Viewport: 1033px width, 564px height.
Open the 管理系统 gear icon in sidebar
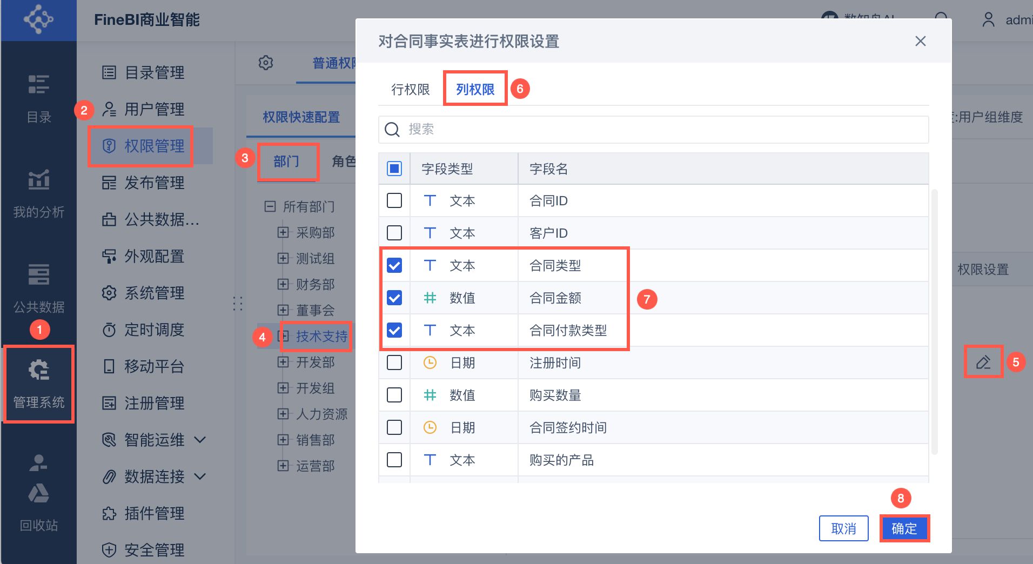tap(39, 371)
